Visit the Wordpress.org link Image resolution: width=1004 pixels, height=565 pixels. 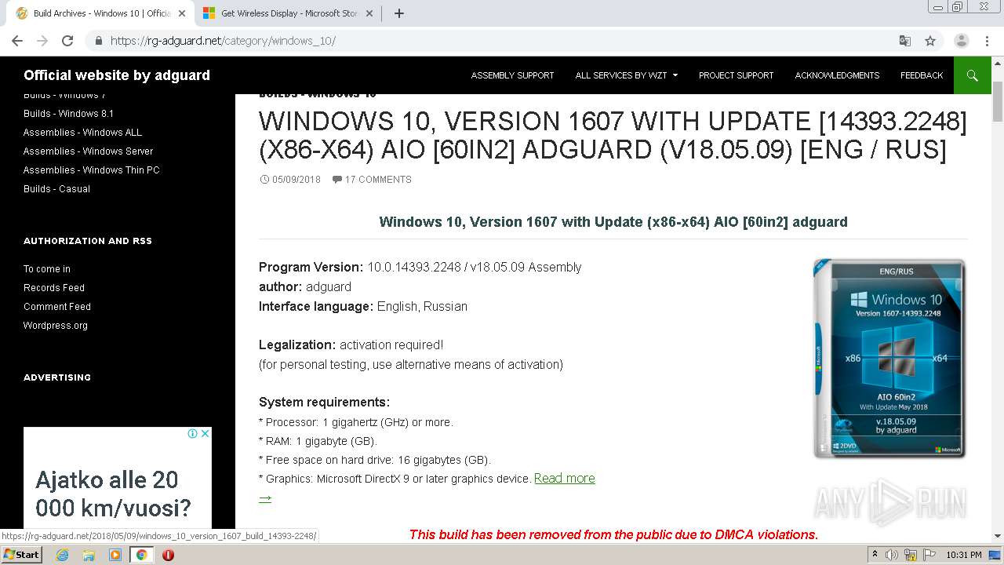(56, 326)
